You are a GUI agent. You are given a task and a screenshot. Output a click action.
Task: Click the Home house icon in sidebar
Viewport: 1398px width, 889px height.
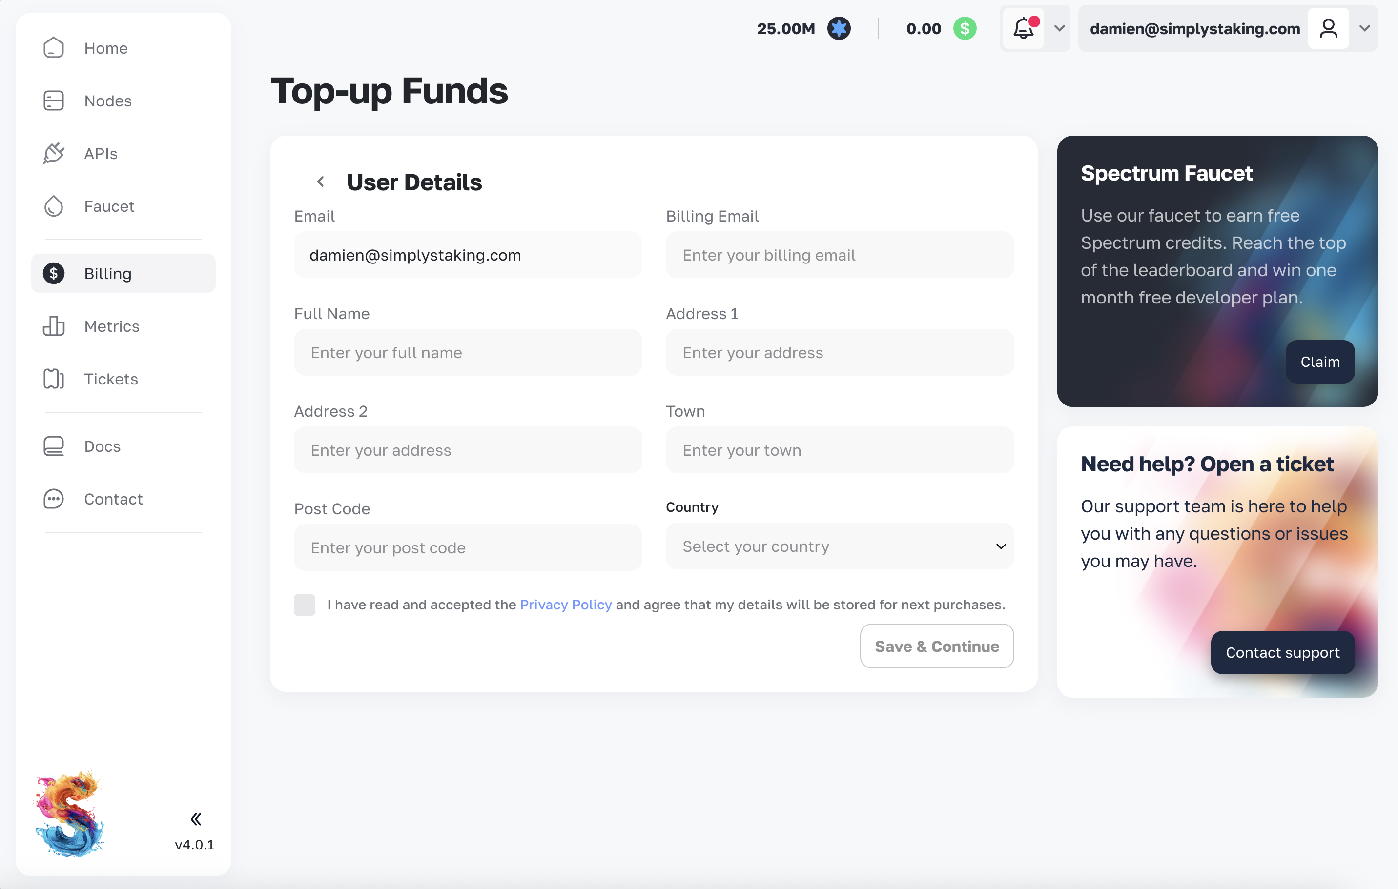[x=53, y=48]
